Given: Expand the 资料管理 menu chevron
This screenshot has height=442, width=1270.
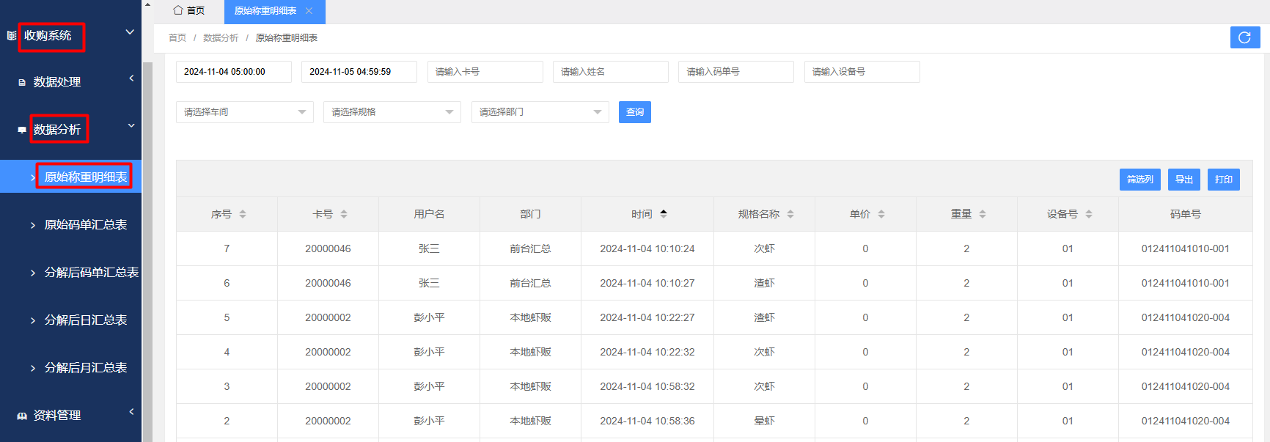Looking at the screenshot, I should tap(131, 411).
